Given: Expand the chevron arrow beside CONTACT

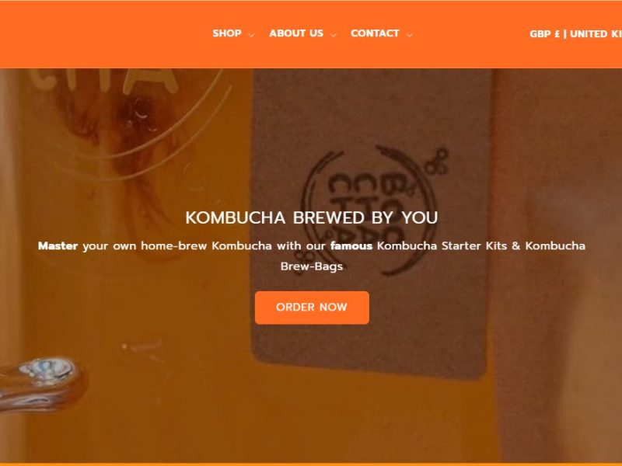Looking at the screenshot, I should [x=410, y=35].
